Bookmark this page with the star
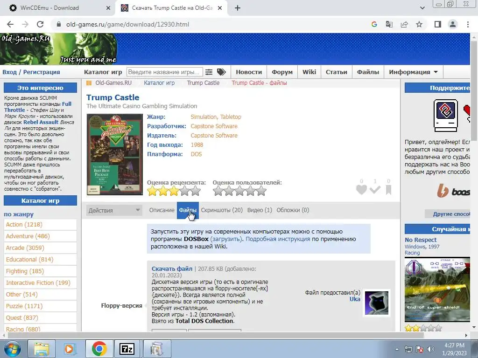Image resolution: width=478 pixels, height=358 pixels. point(419,24)
